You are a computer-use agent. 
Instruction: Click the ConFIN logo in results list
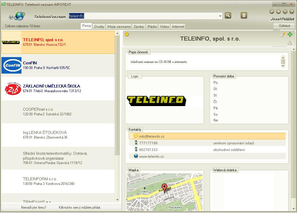pyautogui.click(x=11, y=65)
